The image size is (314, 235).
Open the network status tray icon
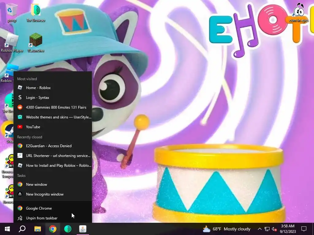point(267,229)
